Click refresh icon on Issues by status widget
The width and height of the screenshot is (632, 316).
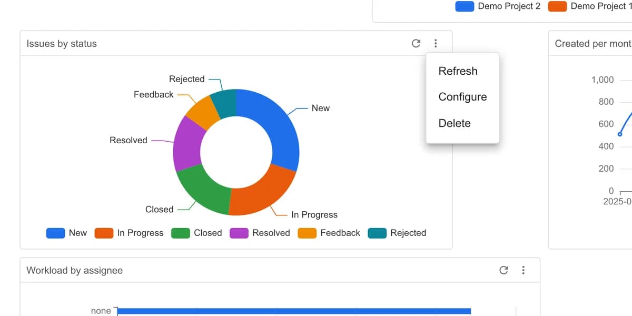tap(416, 43)
